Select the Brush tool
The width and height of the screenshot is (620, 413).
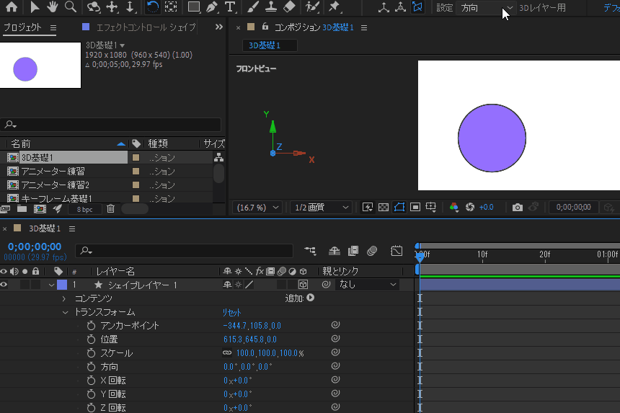tap(253, 6)
